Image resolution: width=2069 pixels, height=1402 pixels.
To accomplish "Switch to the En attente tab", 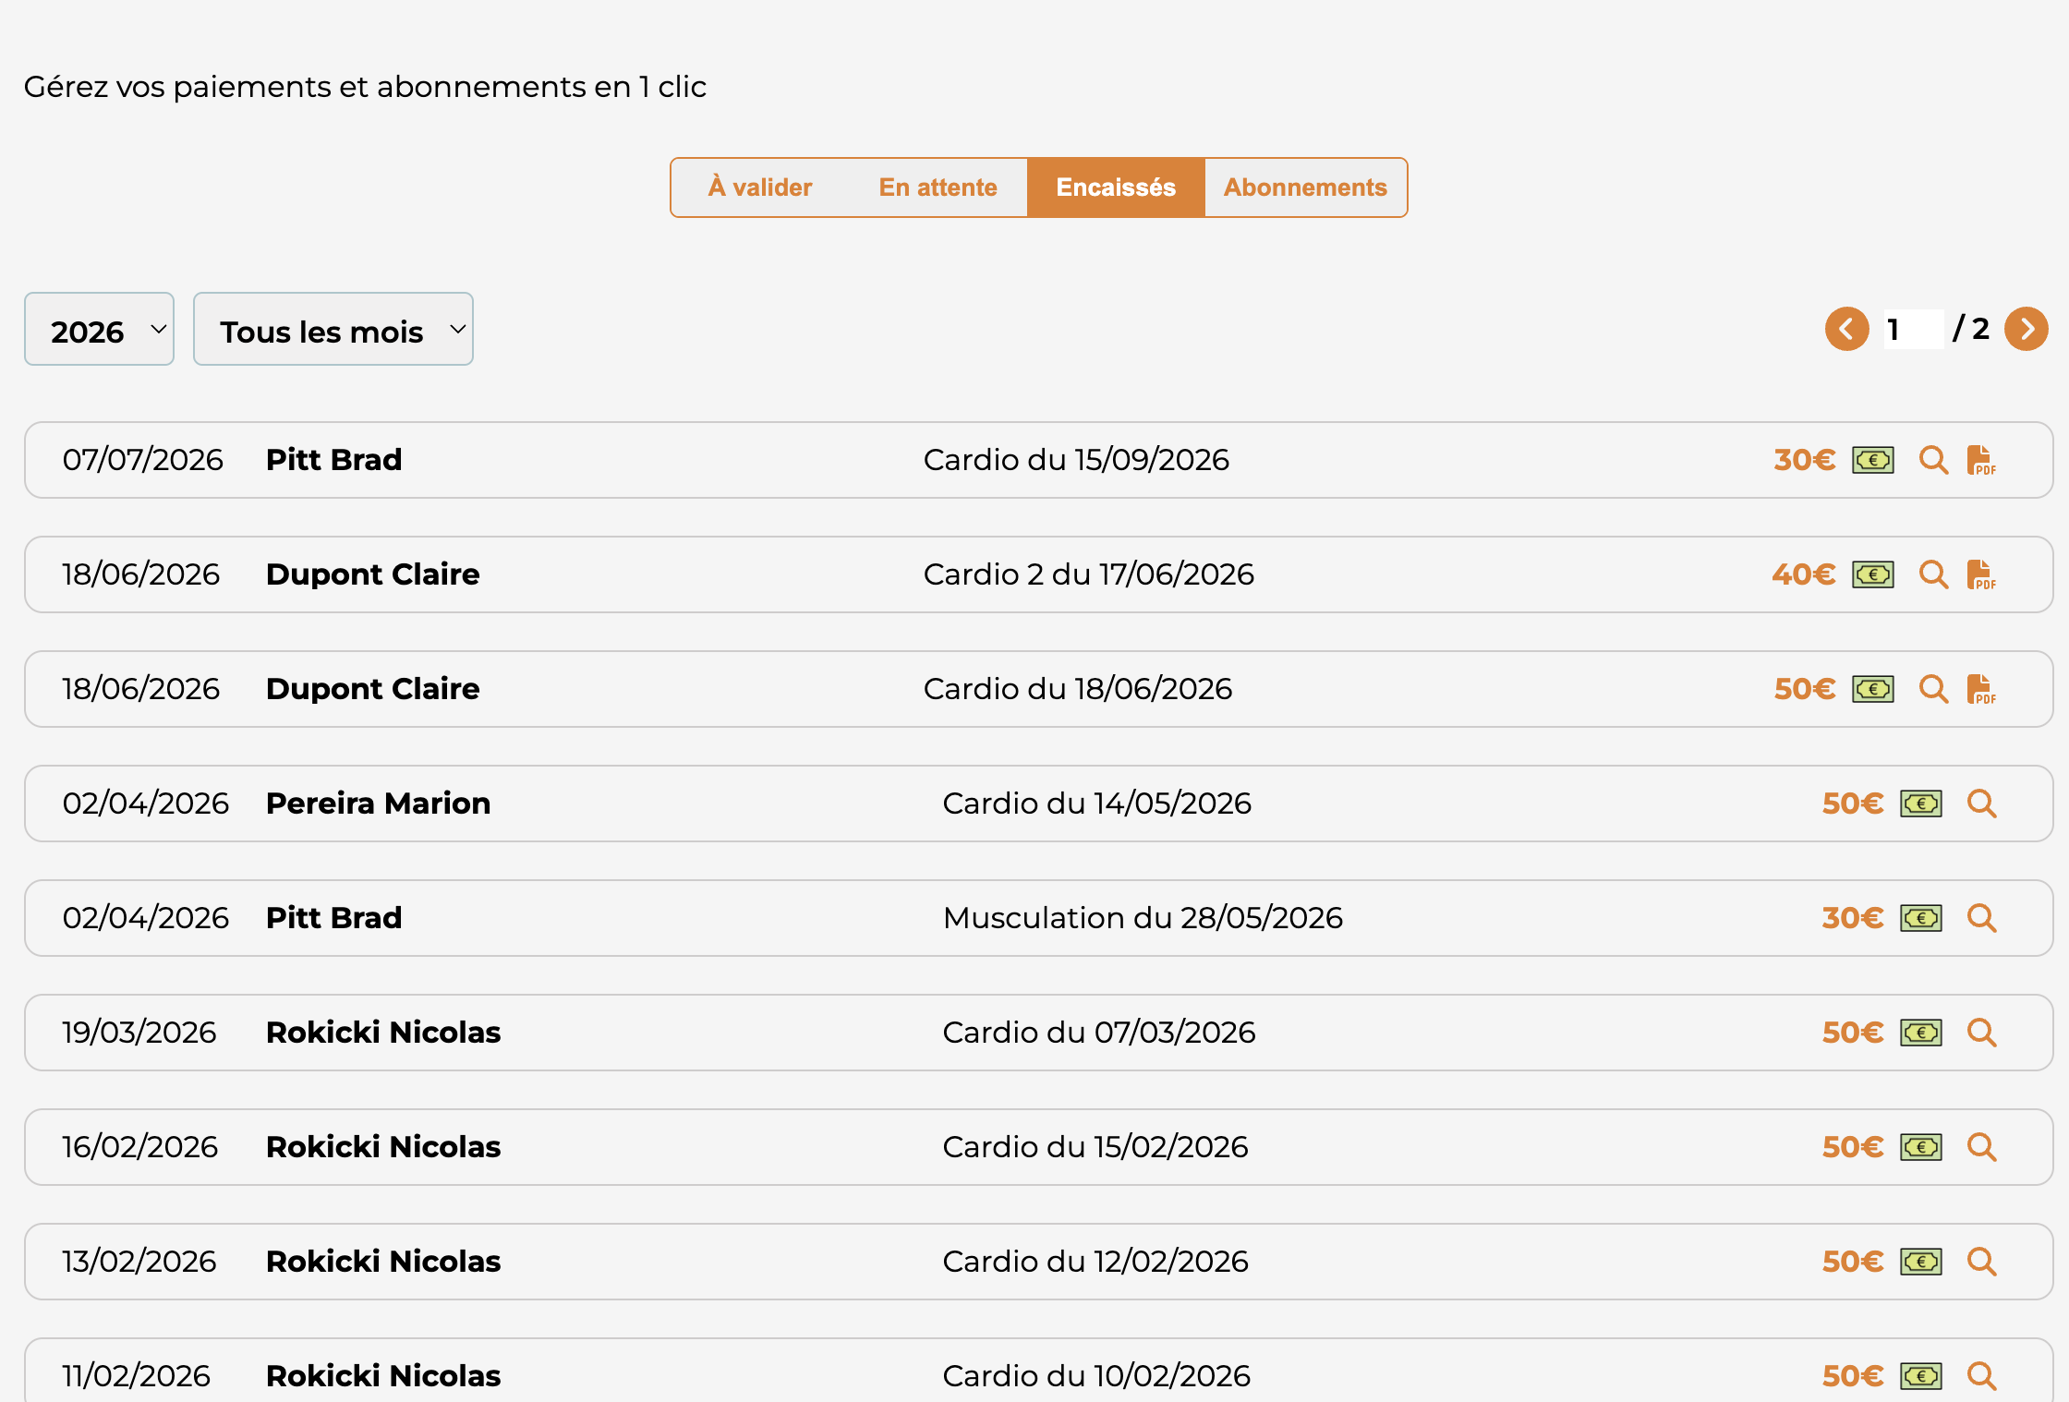I will [938, 187].
